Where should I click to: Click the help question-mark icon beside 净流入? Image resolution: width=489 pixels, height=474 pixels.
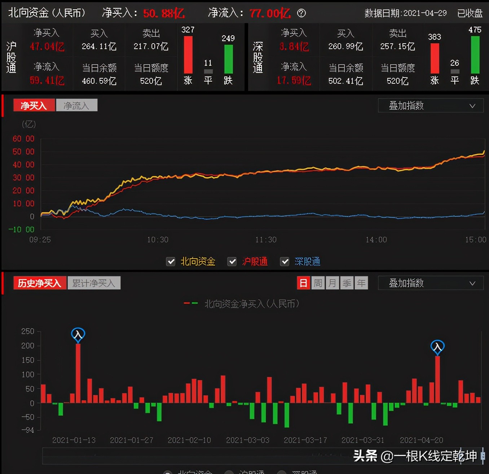(301, 13)
